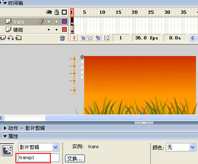The image size is (198, 164).
Task: Insert a new layer folder
Action: [x=18, y=38]
